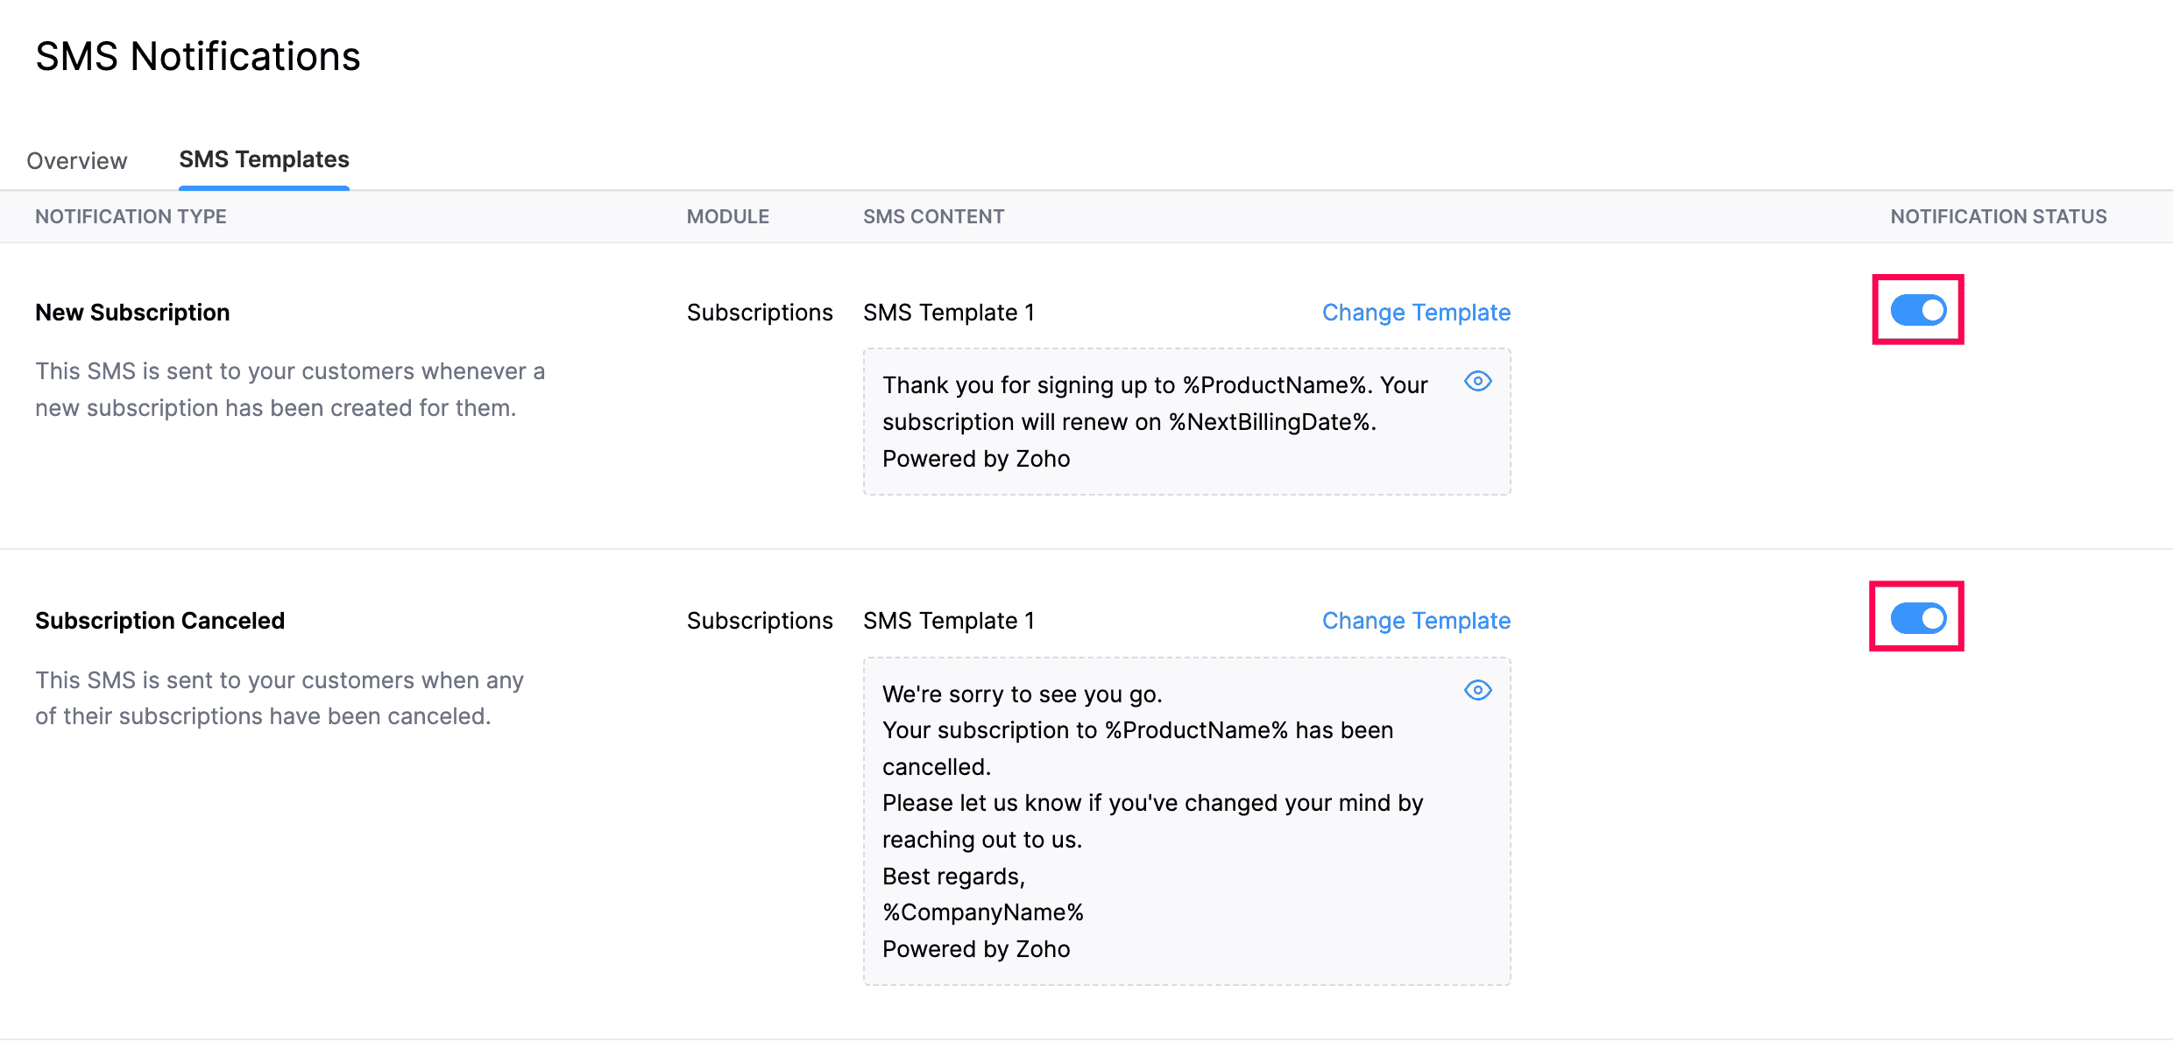Click the SMS Notifications page title
The image size is (2173, 1042).
tap(197, 56)
